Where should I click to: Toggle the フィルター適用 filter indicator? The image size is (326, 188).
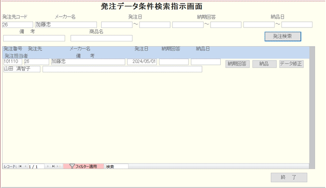coord(83,166)
